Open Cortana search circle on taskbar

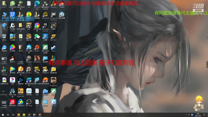point(8,115)
